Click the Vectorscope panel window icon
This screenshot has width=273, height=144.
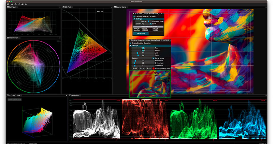pyautogui.click(x=8, y=38)
